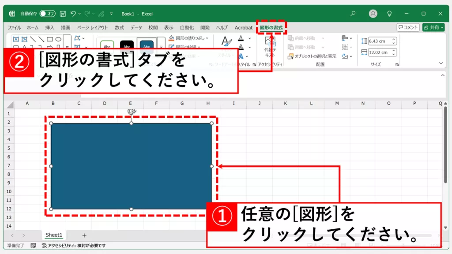452x254 pixels.
Task: Click the search magnifier in title bar
Action: (x=353, y=14)
